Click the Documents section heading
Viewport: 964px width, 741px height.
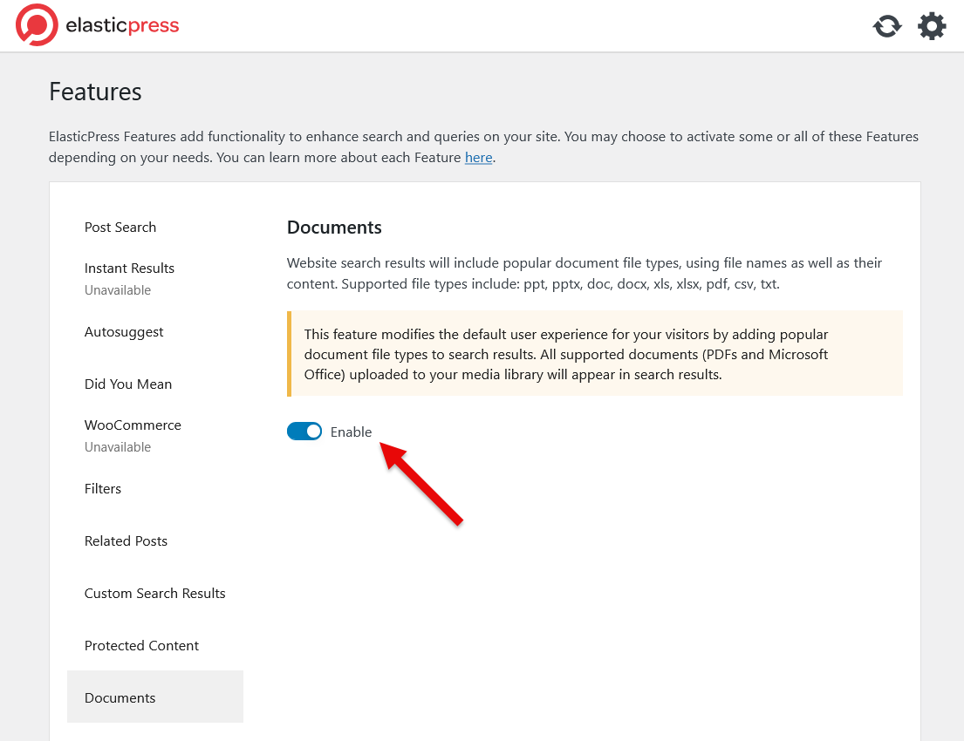click(334, 228)
